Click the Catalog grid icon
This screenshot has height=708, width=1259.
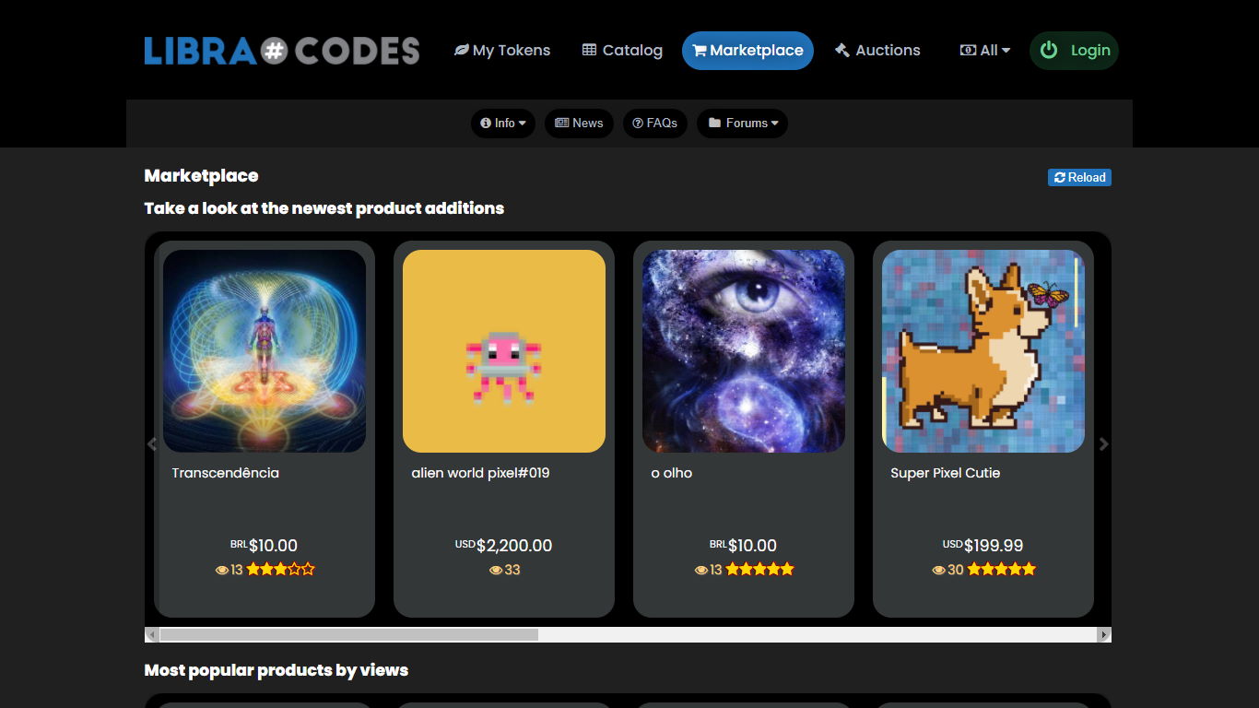[x=590, y=50]
